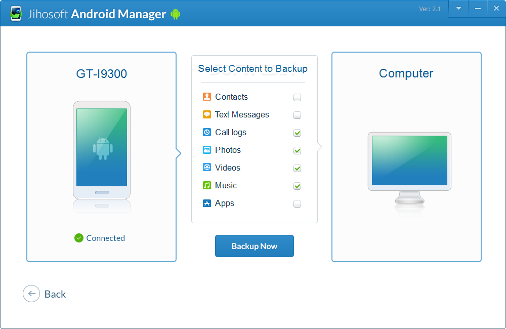
Task: Click the Backup Now button
Action: (255, 246)
